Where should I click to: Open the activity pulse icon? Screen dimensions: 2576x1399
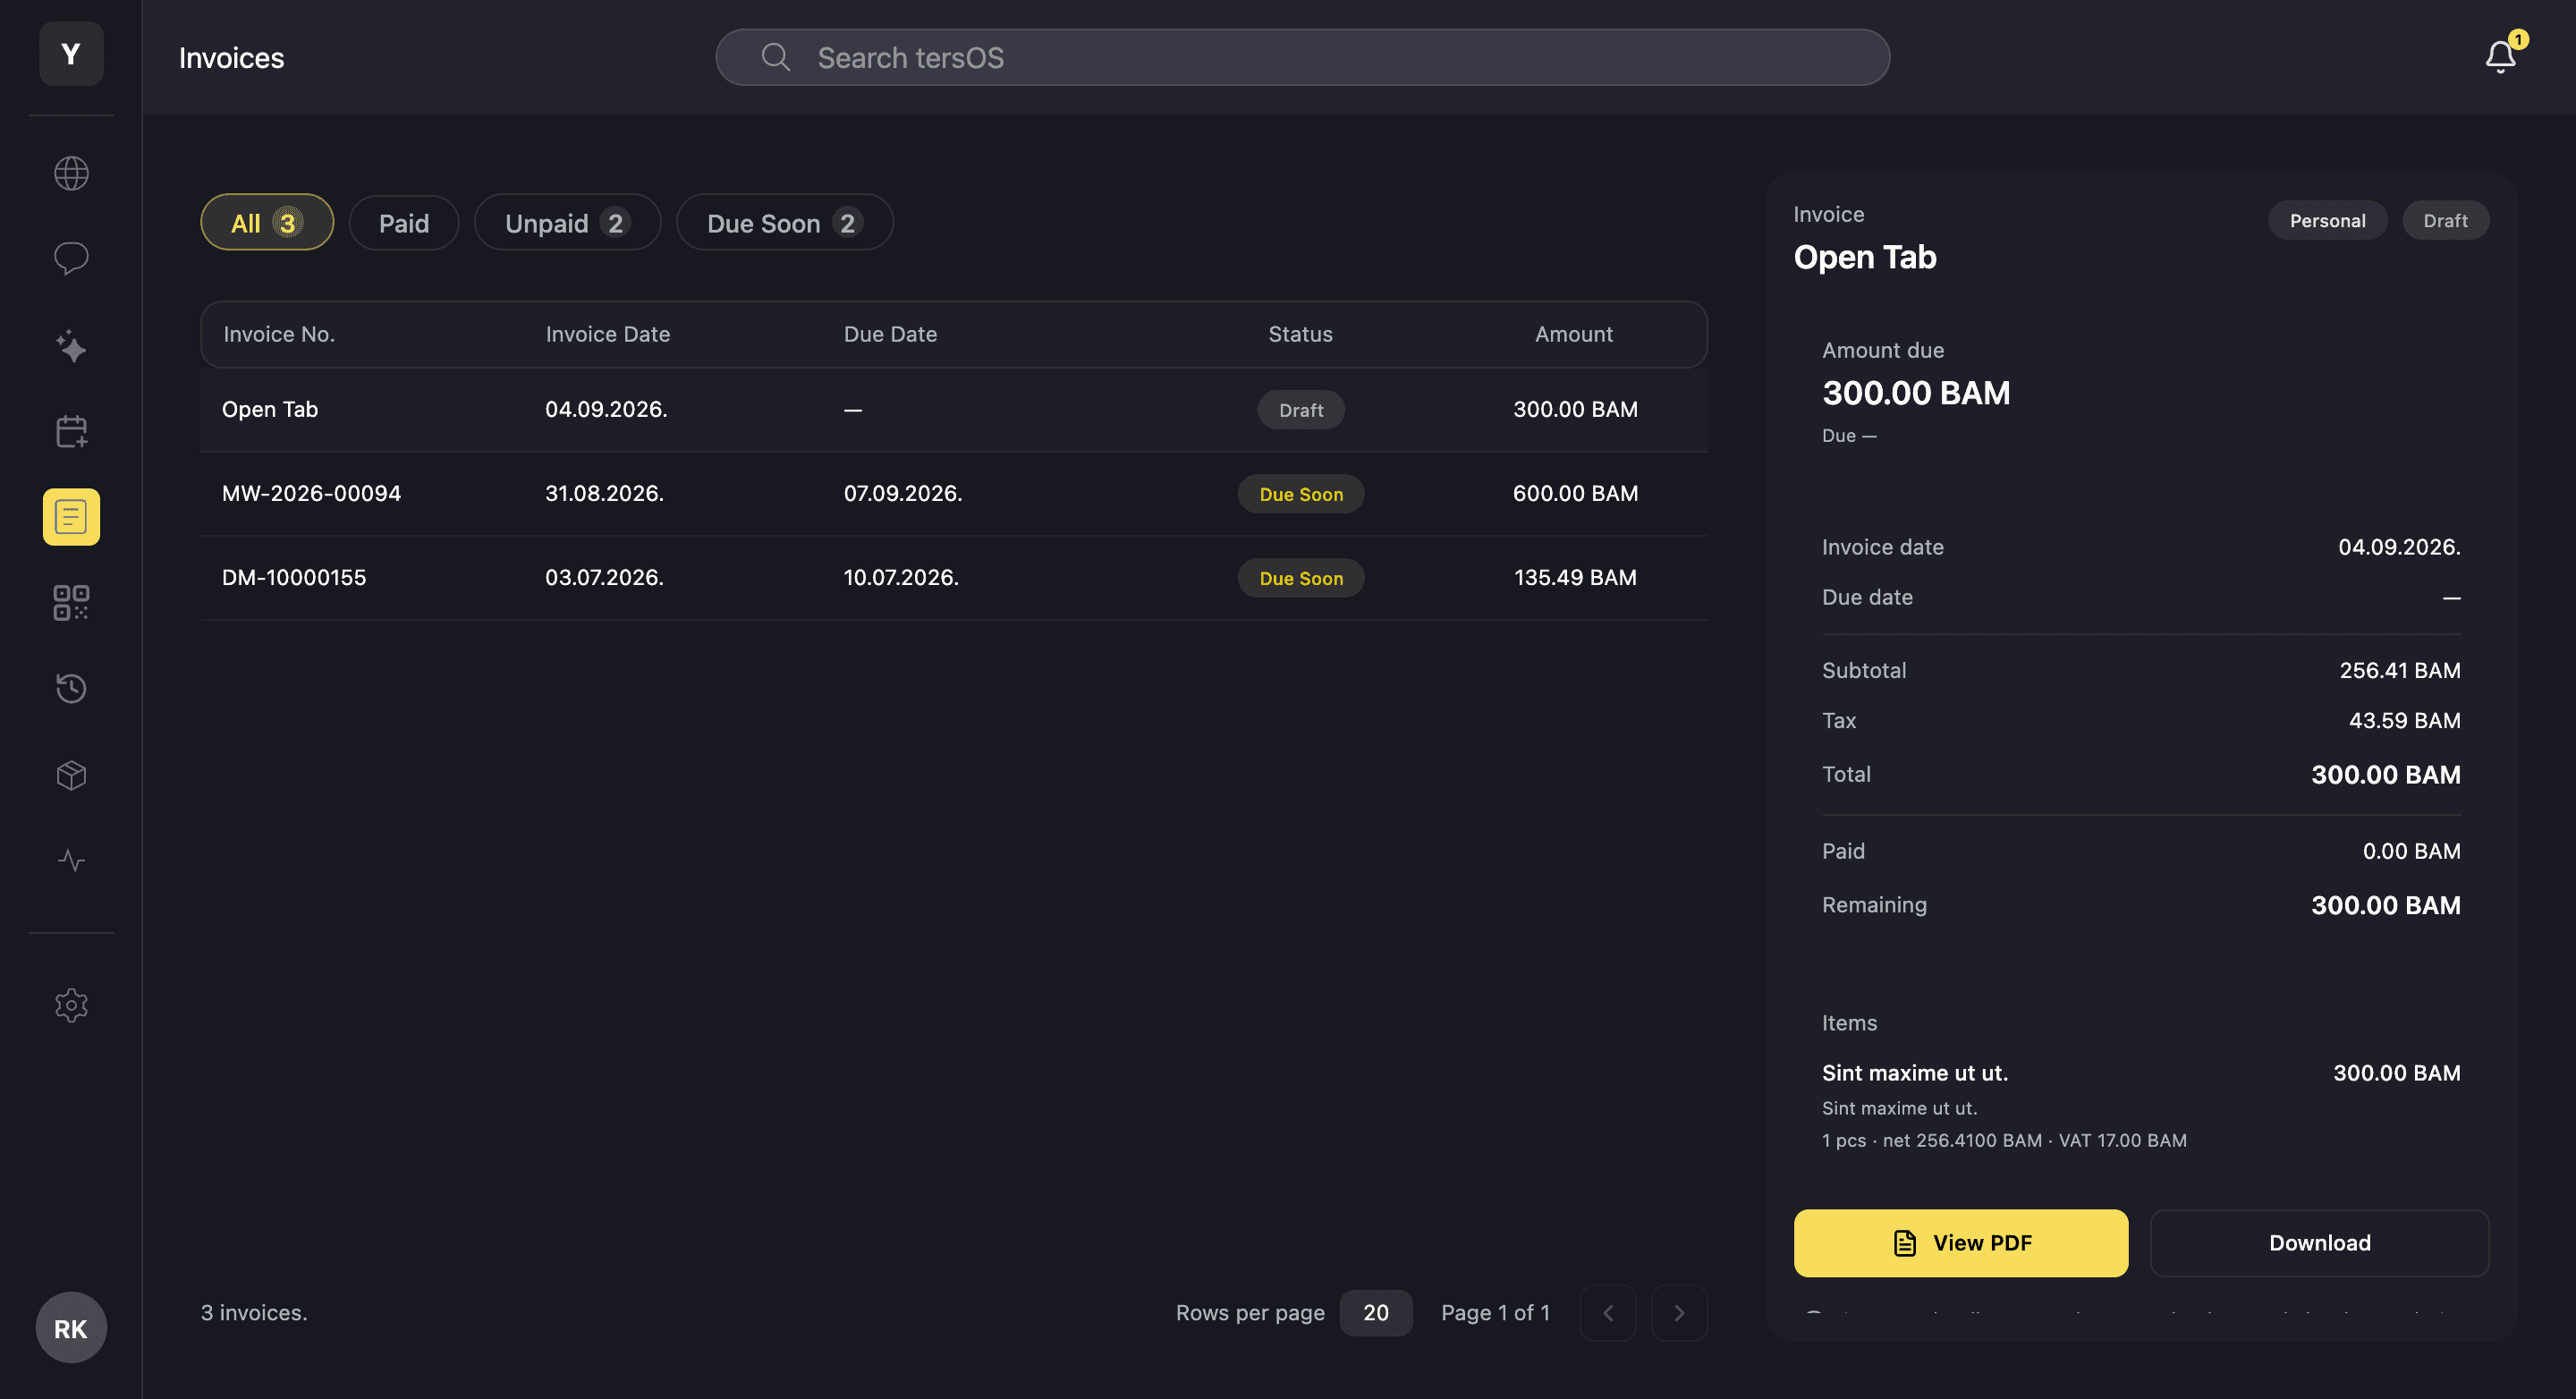[71, 861]
